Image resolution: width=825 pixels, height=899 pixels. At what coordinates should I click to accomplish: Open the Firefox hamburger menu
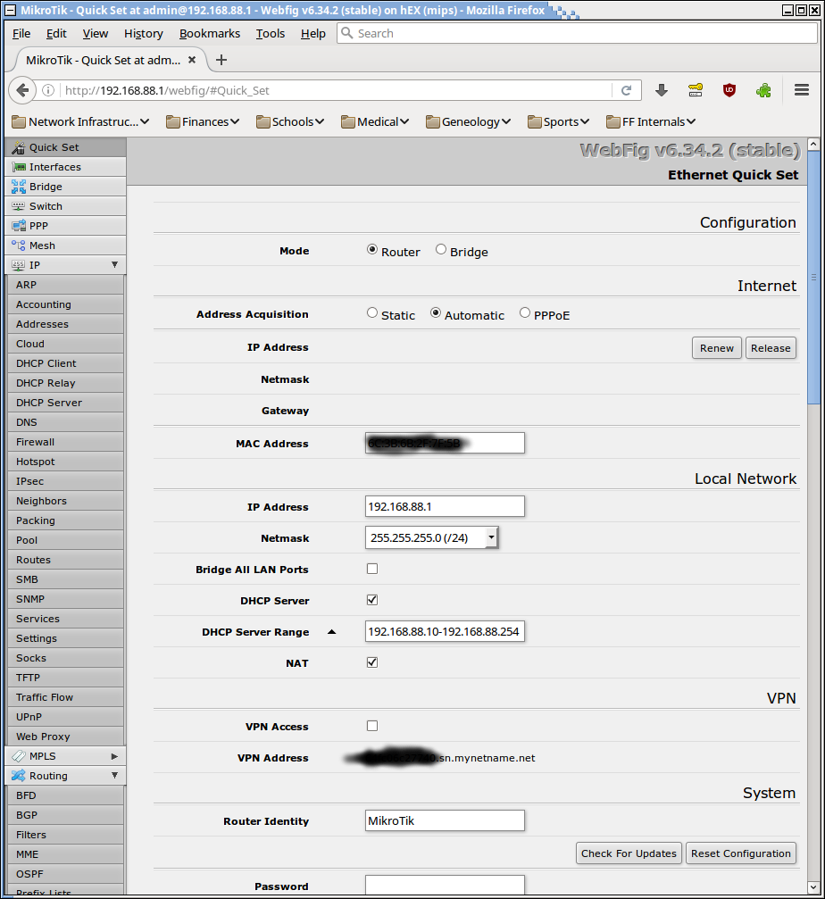802,90
